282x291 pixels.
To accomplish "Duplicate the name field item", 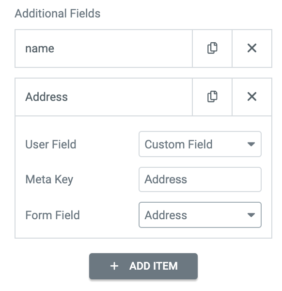I will [212, 48].
